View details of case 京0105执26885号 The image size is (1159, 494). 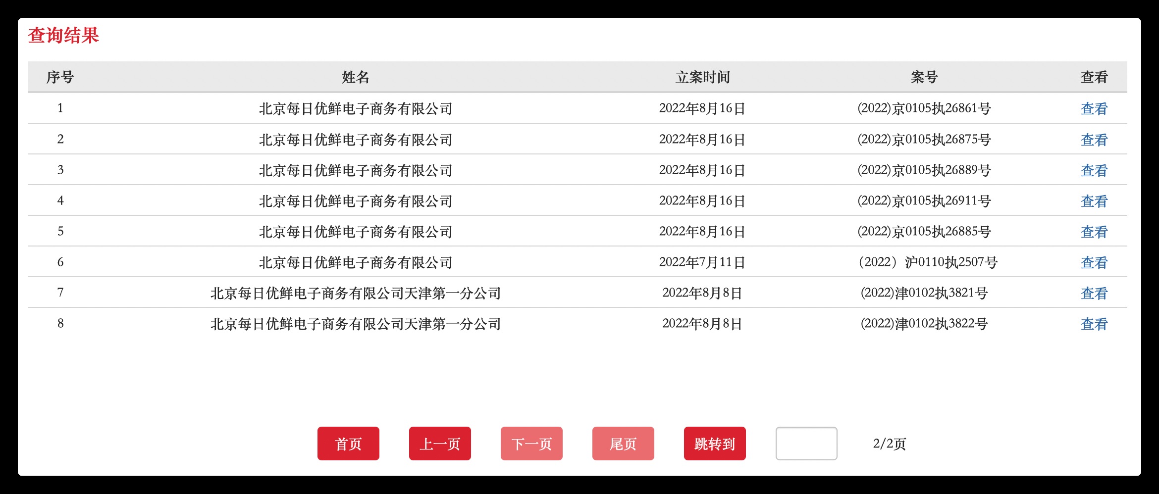(x=1094, y=232)
